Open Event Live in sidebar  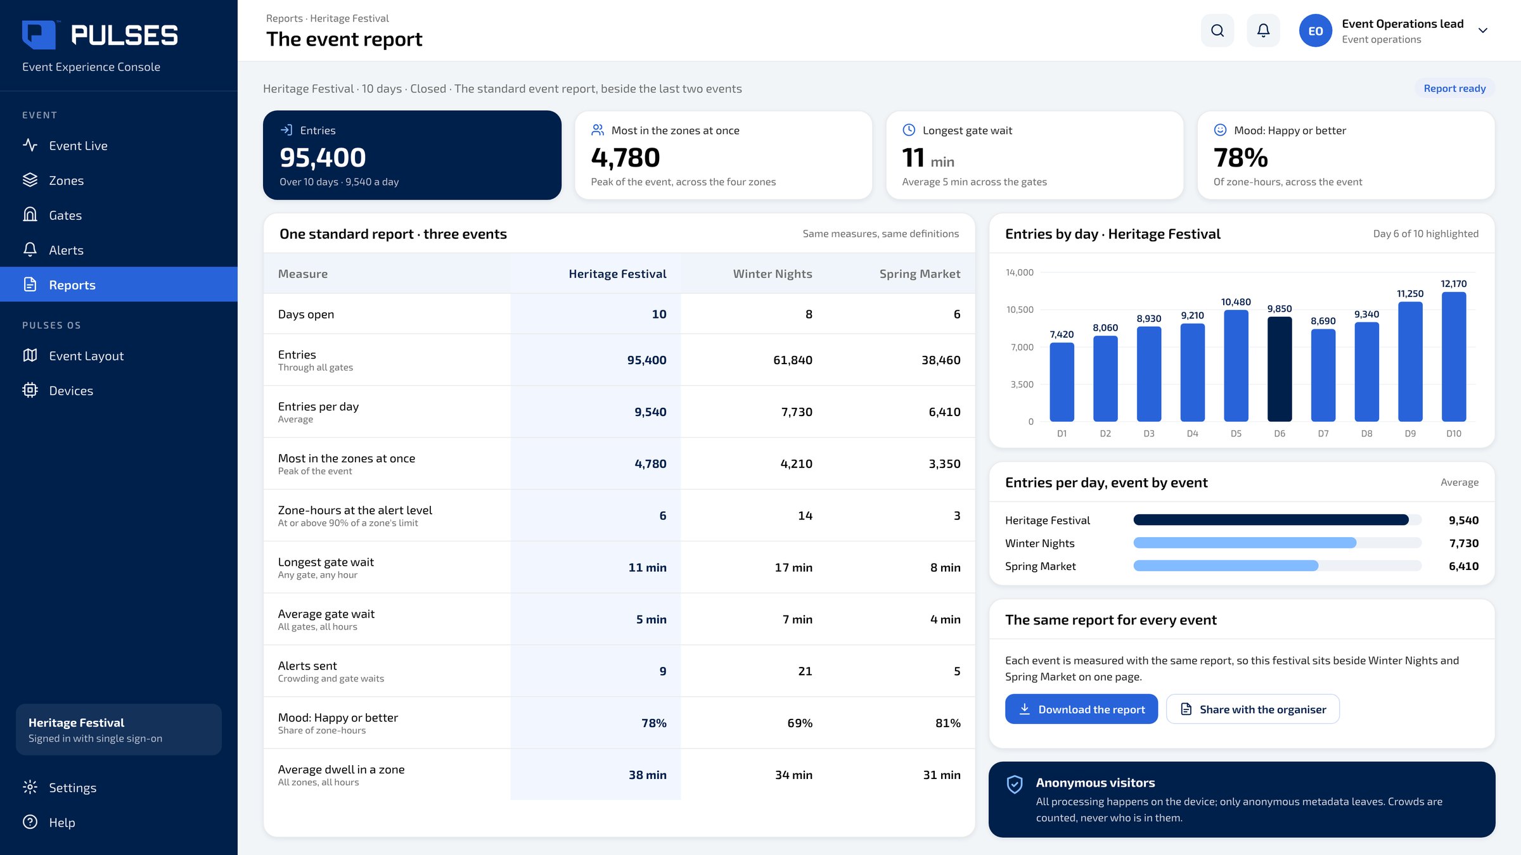coord(119,146)
